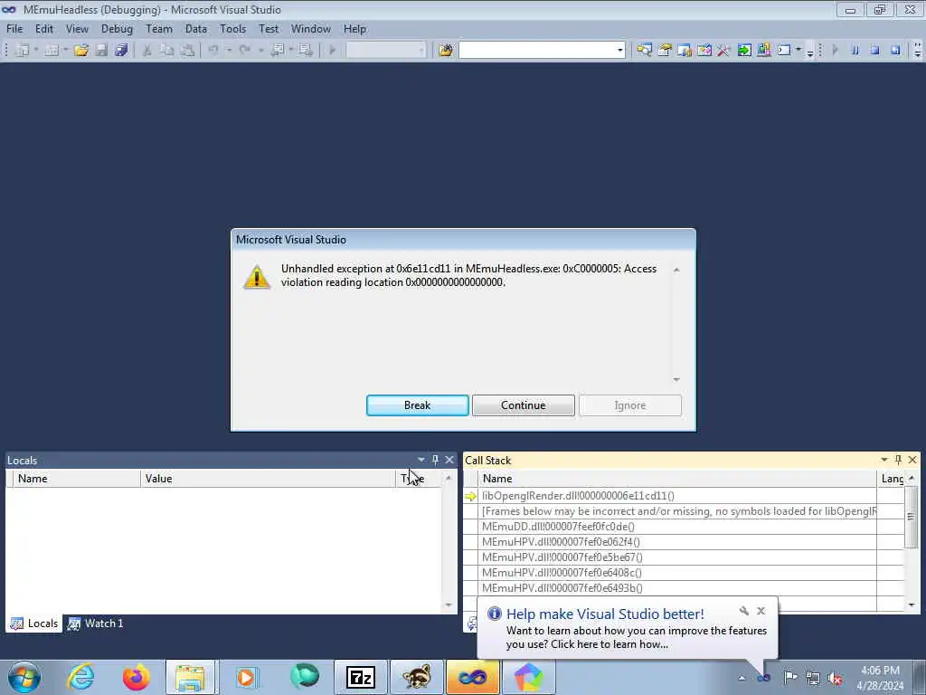Close the Call Stack panel
Viewport: 926px width, 695px height.
912,460
